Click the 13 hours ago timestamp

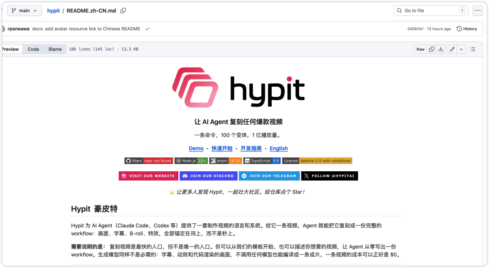coord(439,28)
